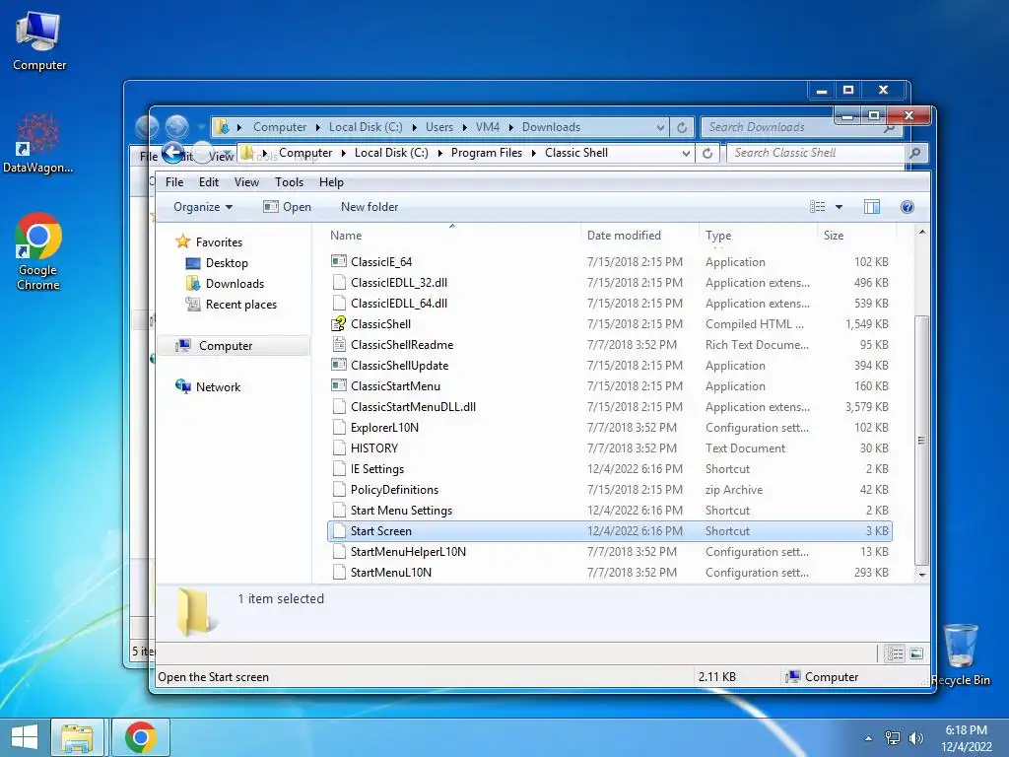This screenshot has height=757, width=1009.
Task: Open the view options dropdown arrow
Action: (839, 207)
